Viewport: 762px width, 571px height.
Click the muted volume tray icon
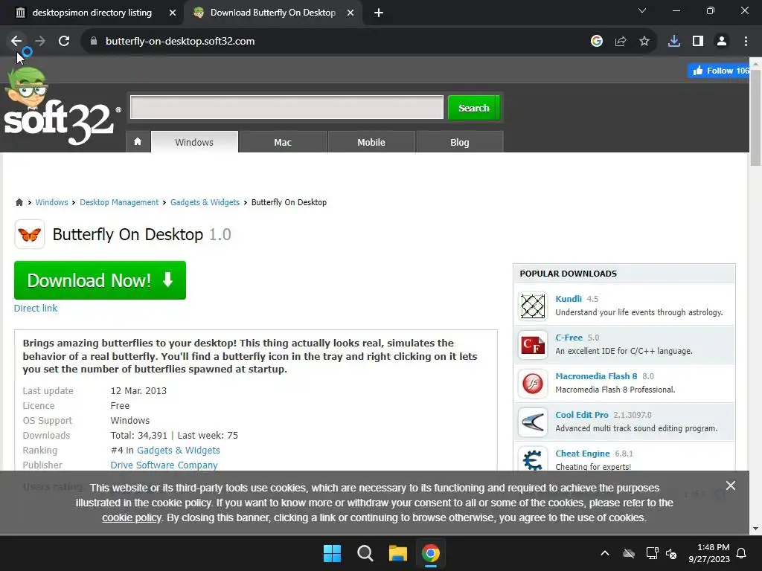(671, 553)
